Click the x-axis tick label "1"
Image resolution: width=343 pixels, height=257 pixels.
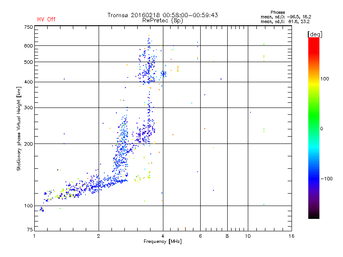34,236
